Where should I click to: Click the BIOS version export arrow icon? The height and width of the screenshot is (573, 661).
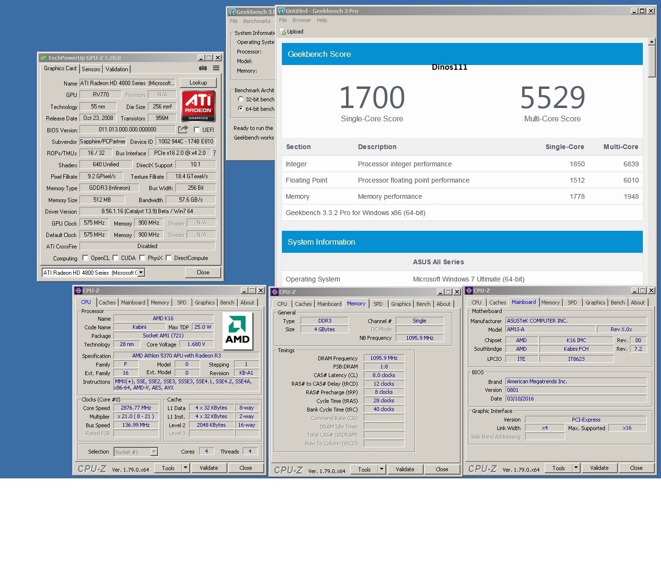(x=183, y=130)
